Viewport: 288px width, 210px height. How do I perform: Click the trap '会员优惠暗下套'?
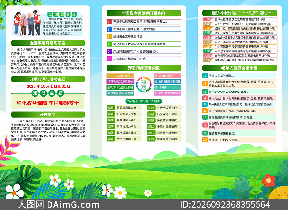pos(124,139)
